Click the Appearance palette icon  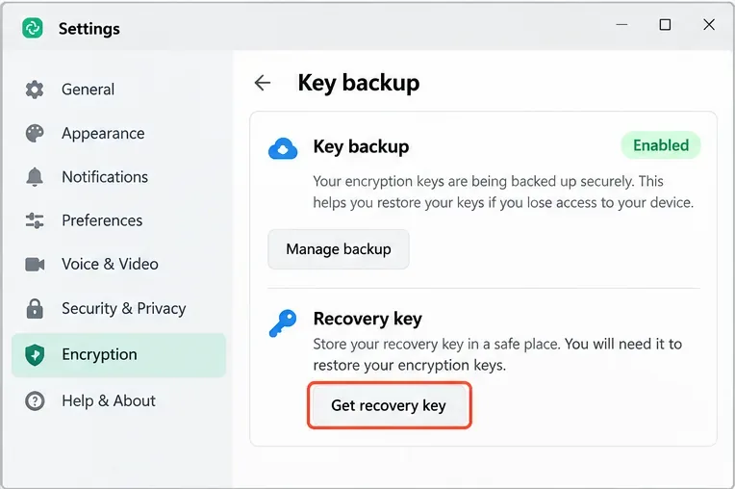(x=35, y=133)
